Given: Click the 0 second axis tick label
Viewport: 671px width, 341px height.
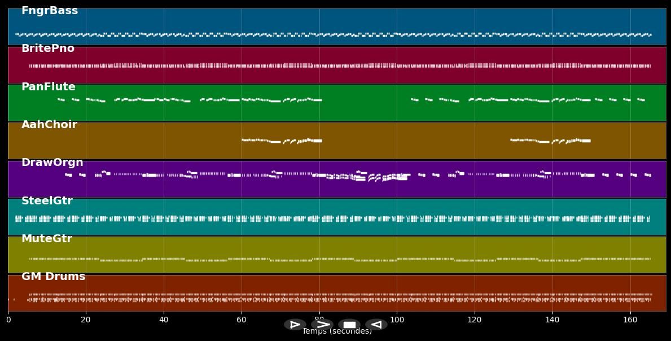Looking at the screenshot, I should (8, 320).
